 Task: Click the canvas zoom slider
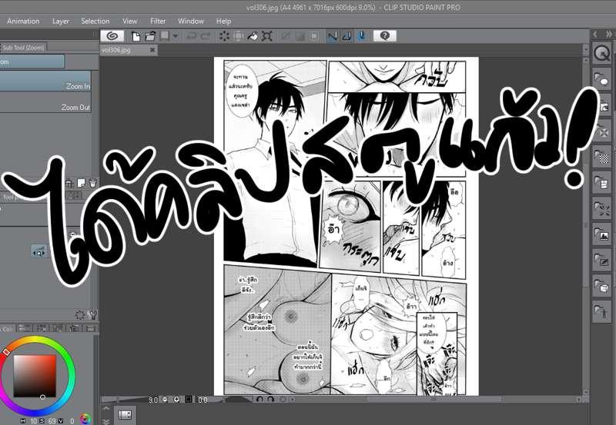[125, 400]
